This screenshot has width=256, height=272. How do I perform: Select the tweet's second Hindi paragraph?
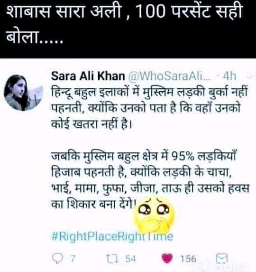pos(150,180)
